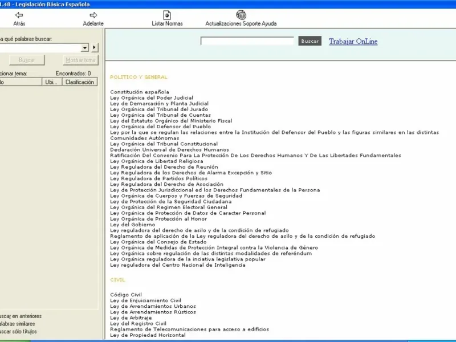
Task: Open Ley de Arbitraje
Action: (x=131, y=318)
